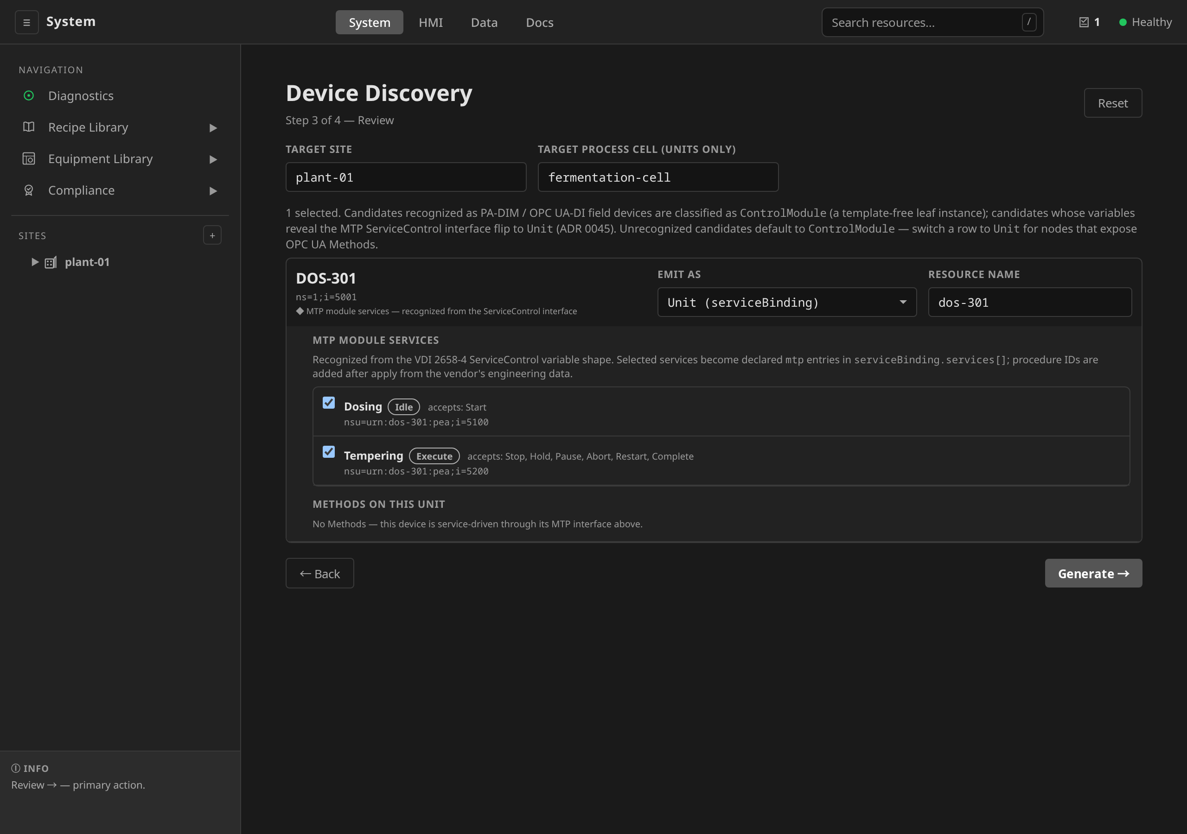1187x834 pixels.
Task: Click node ID ns=1;i=5001
Action: coord(325,297)
